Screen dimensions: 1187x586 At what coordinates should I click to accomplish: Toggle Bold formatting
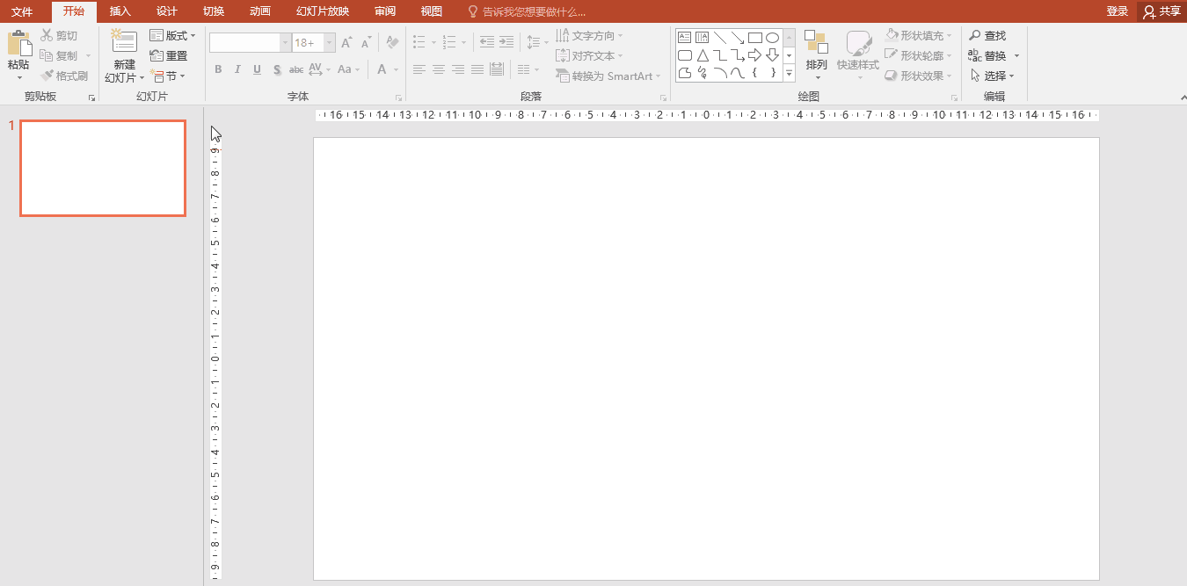218,69
